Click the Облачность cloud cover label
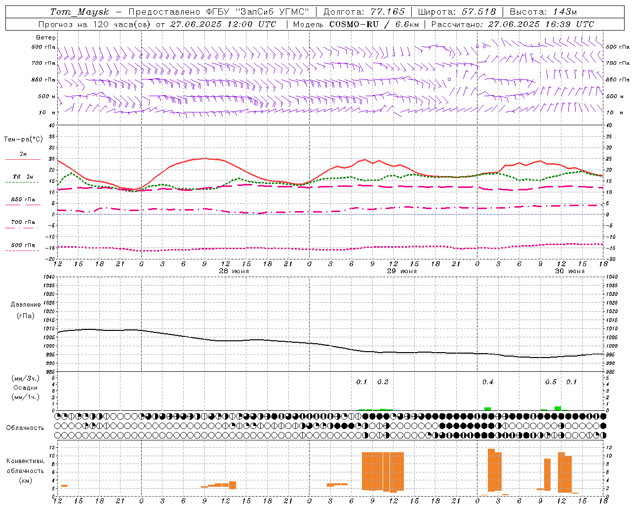632x505 pixels. coord(25,428)
